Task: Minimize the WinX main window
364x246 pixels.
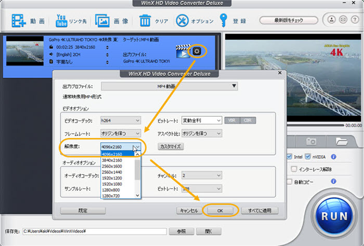Action: (x=345, y=3)
